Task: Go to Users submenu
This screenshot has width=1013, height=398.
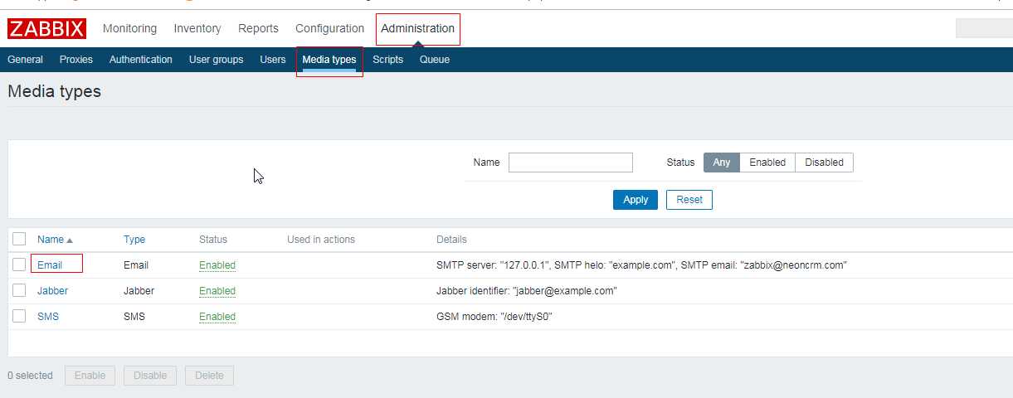Action: click(x=272, y=60)
